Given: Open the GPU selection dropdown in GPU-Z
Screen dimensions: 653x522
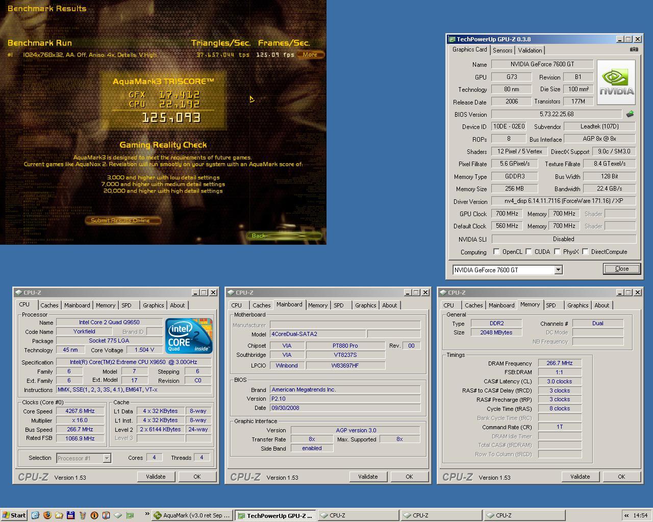Looking at the screenshot, I should pos(558,270).
